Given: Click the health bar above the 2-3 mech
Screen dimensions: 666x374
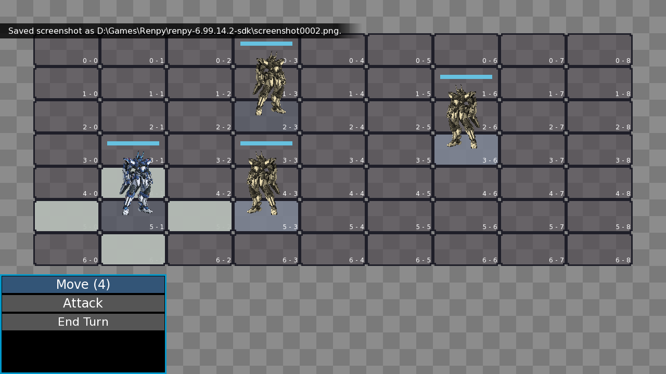Looking at the screenshot, I should pos(266,44).
